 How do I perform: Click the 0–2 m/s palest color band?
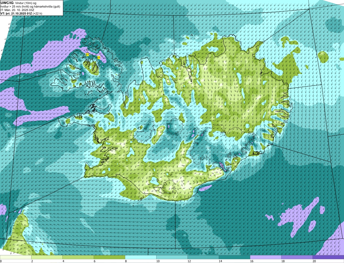16,257
